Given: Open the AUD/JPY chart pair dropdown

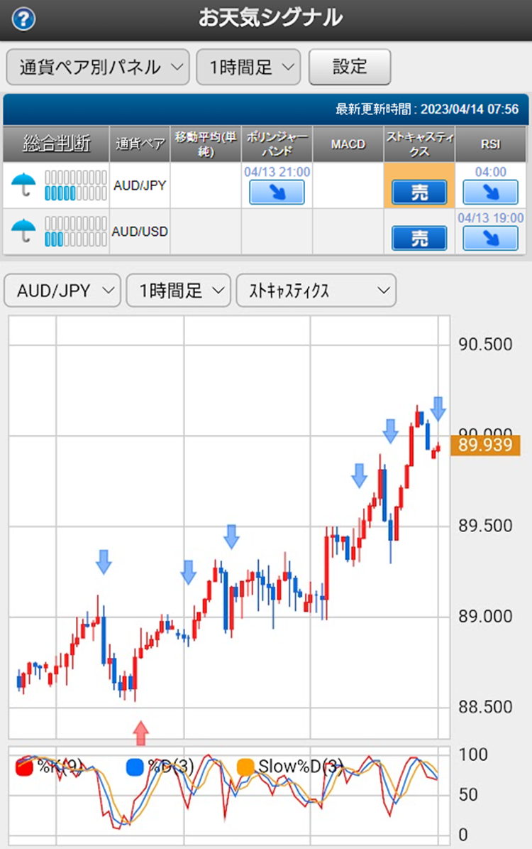Looking at the screenshot, I should pos(62,291).
